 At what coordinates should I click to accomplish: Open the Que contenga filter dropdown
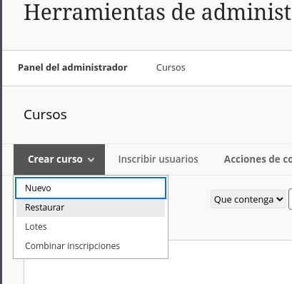click(248, 199)
